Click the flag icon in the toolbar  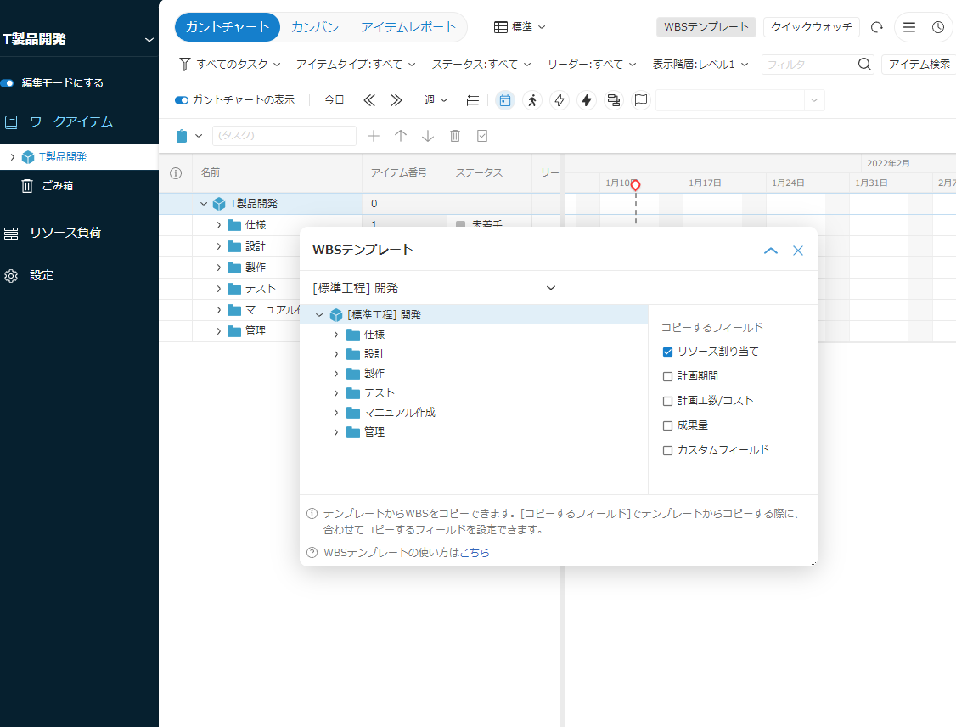[640, 99]
